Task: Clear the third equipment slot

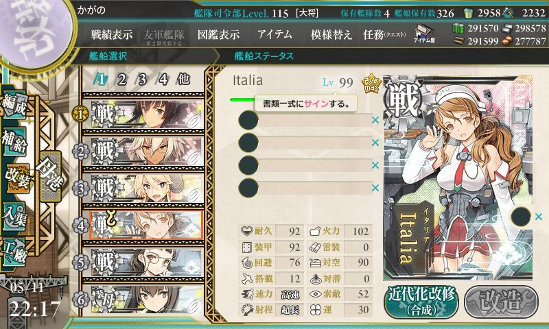Action: [x=375, y=165]
